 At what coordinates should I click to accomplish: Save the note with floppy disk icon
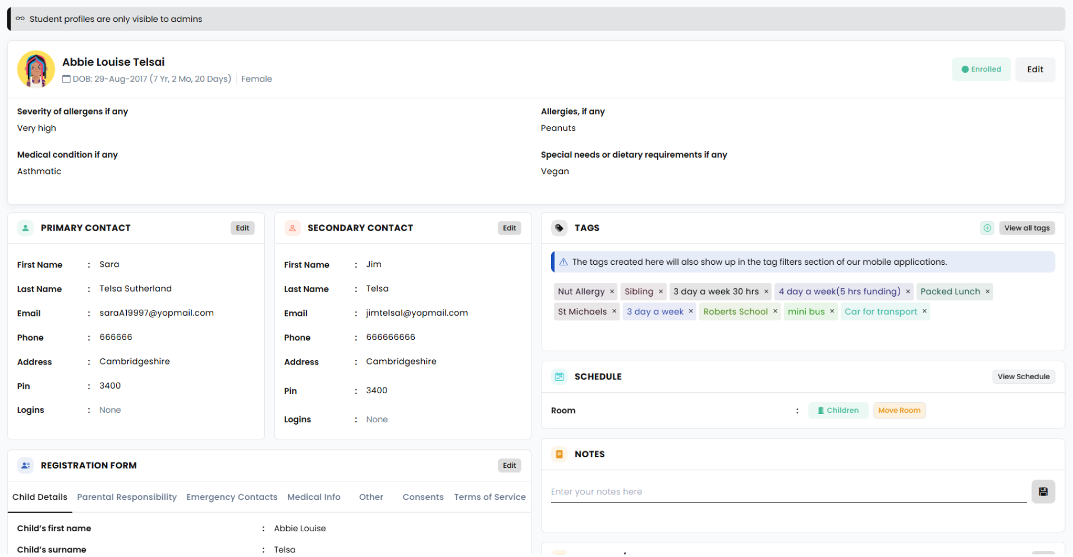click(1043, 492)
